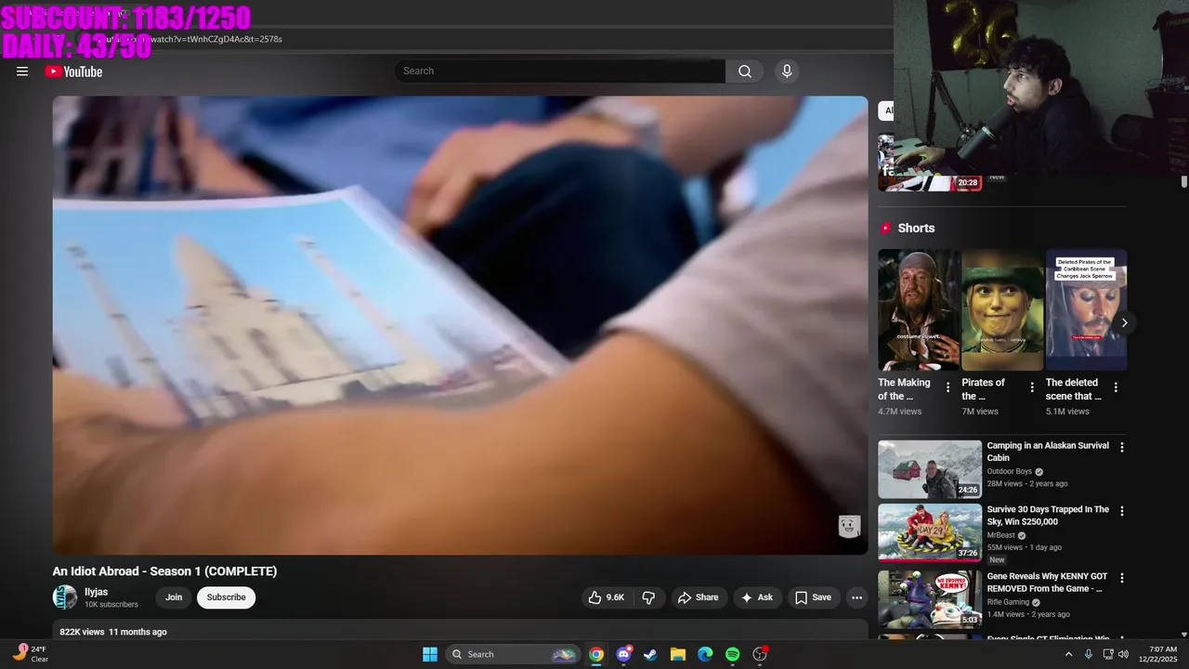Open File Explorer from the taskbar

(x=677, y=654)
